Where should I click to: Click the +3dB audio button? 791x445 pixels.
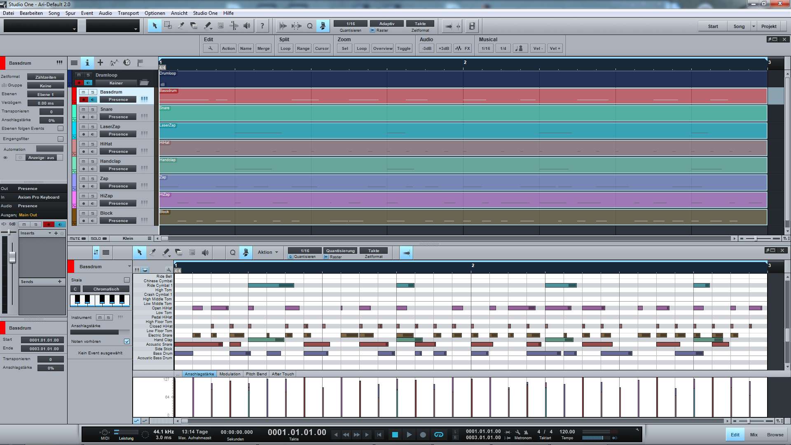click(x=444, y=48)
